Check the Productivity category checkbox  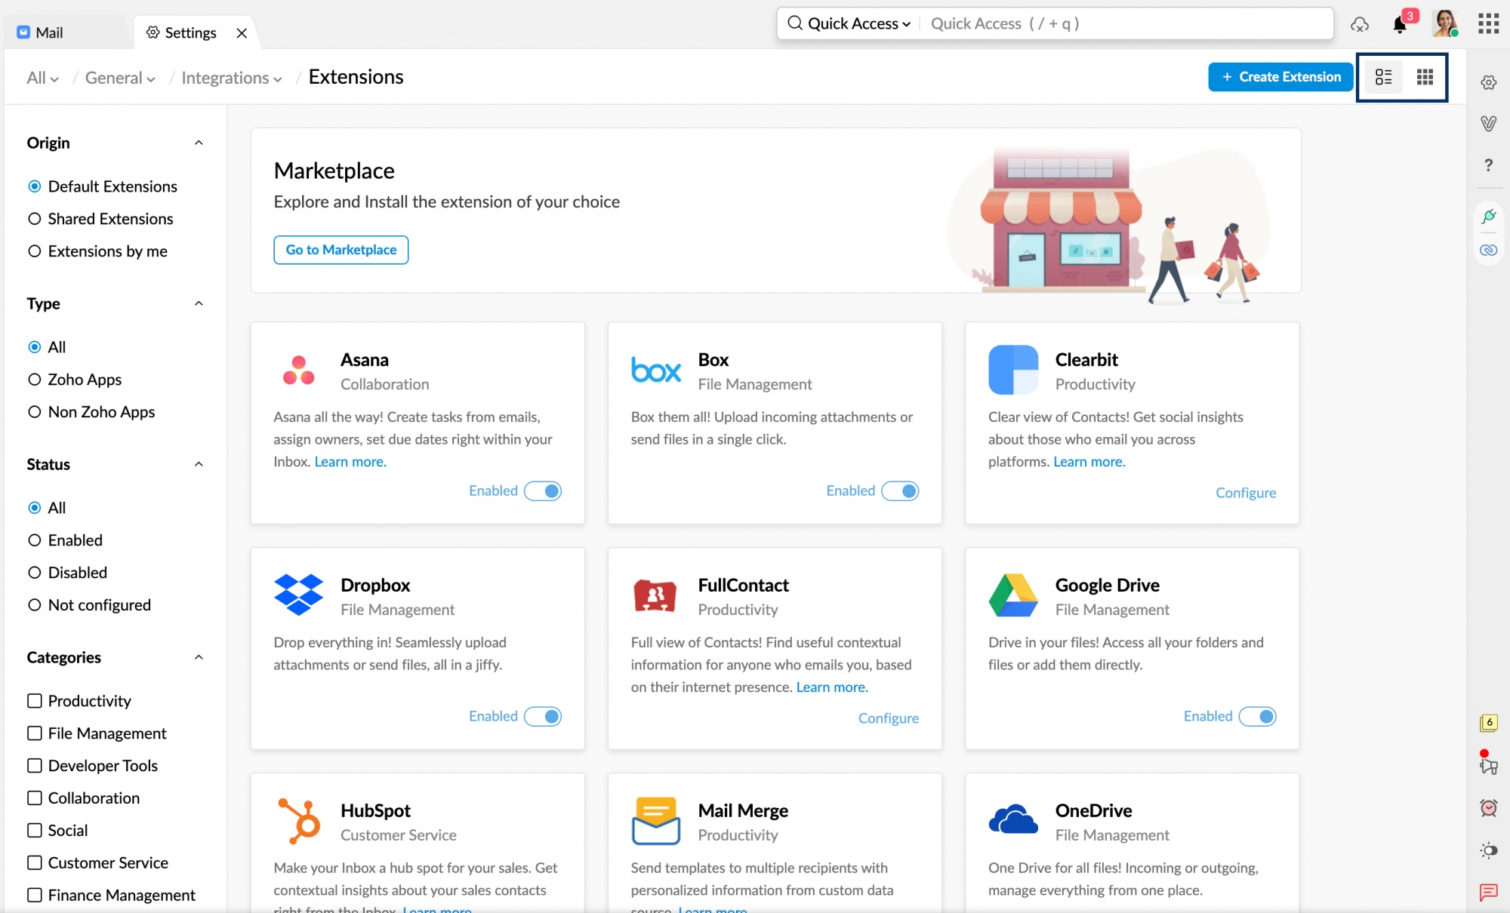click(x=34, y=700)
